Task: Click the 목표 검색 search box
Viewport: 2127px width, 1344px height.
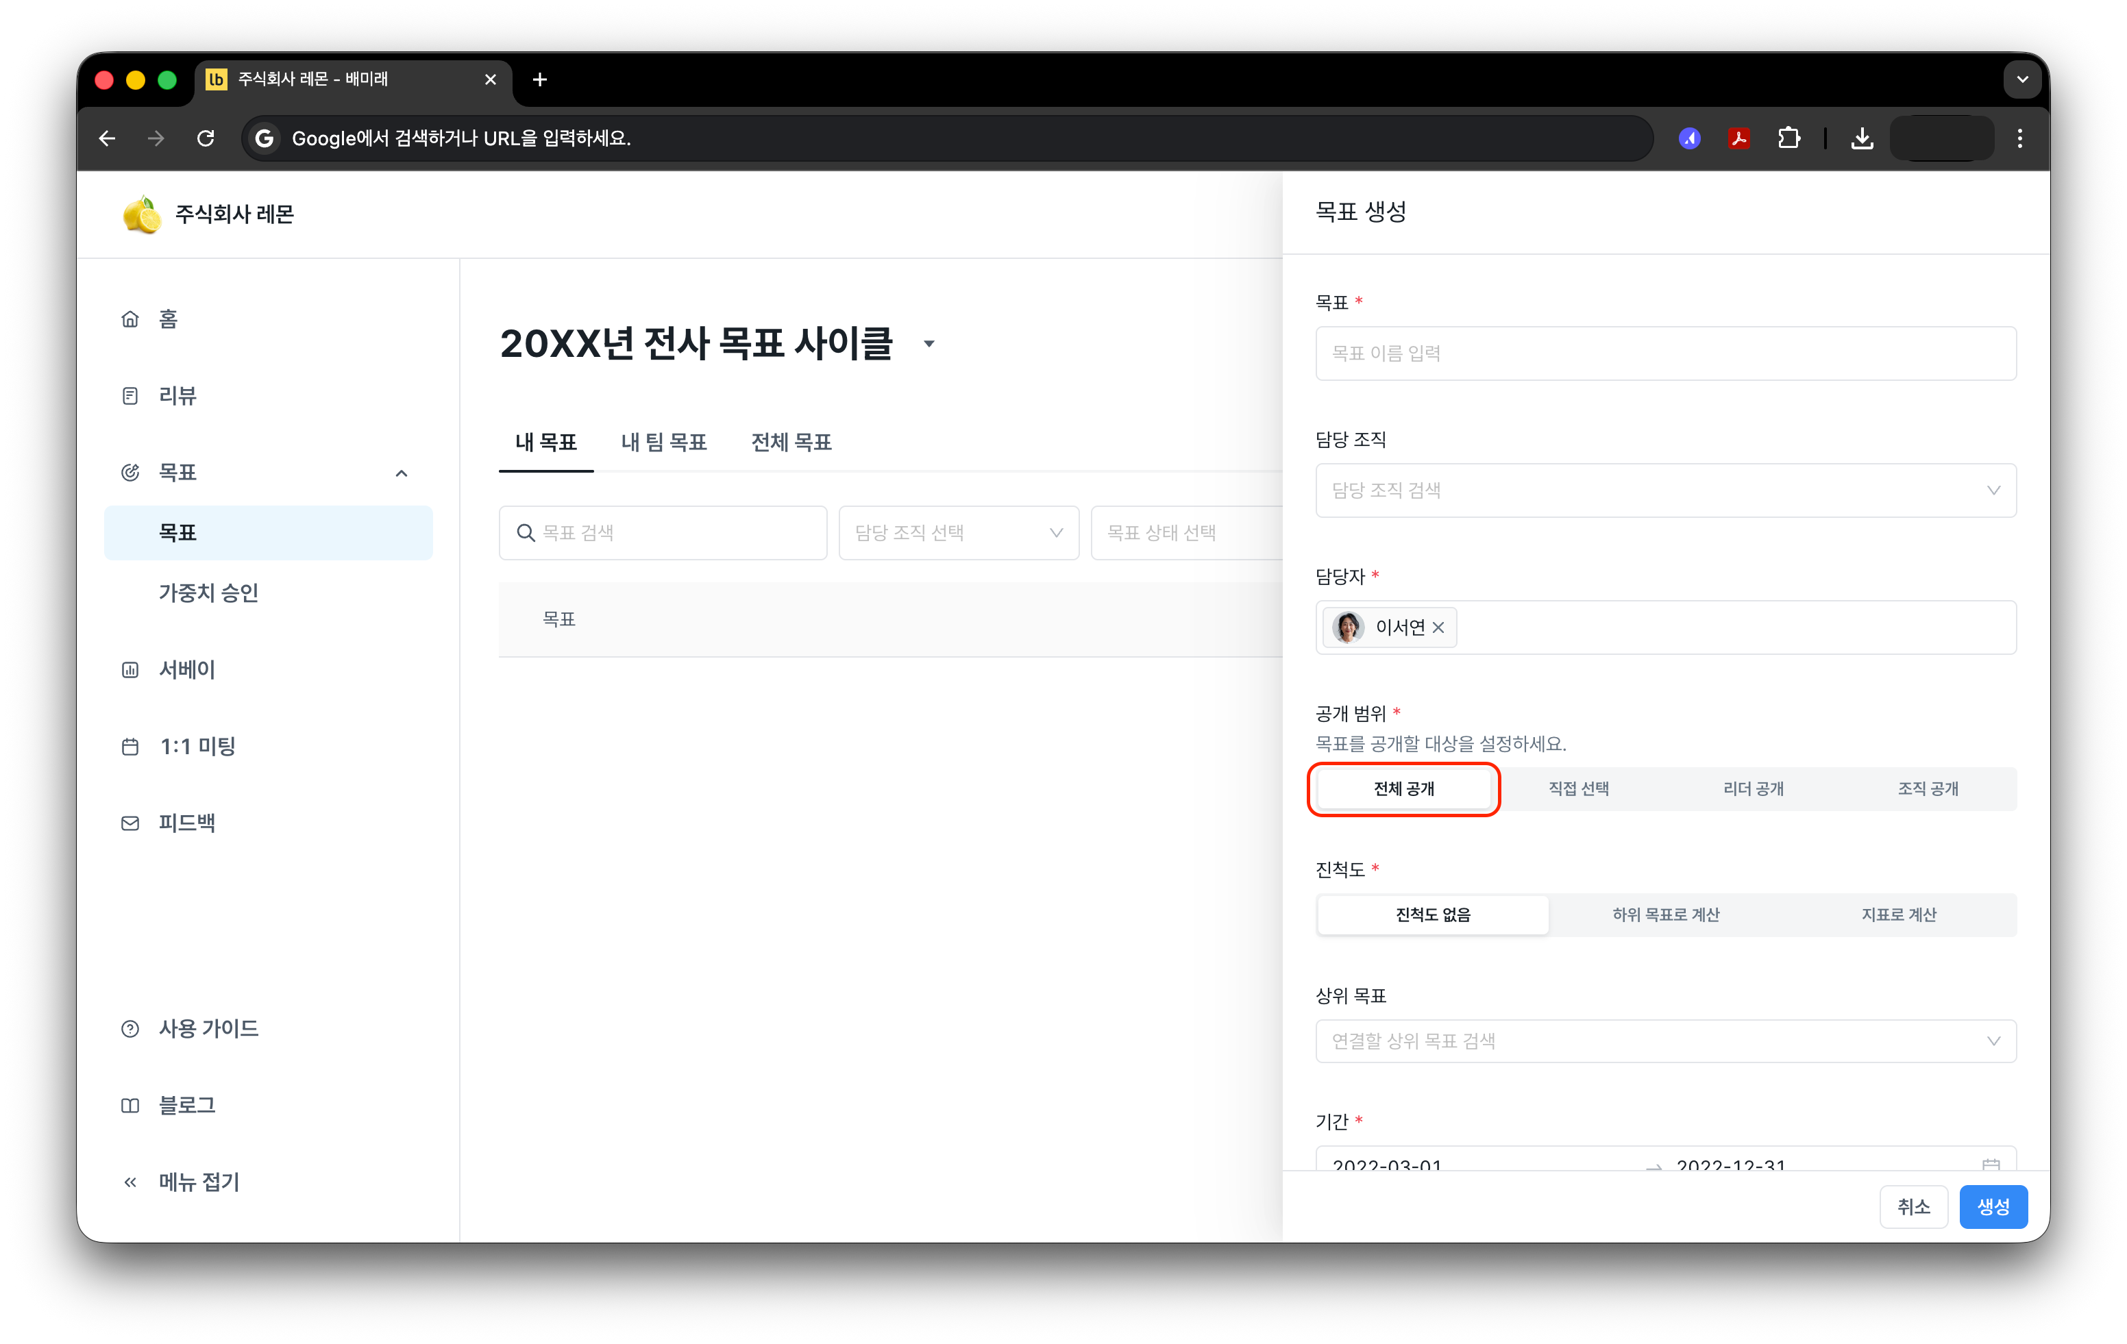Action: (663, 532)
